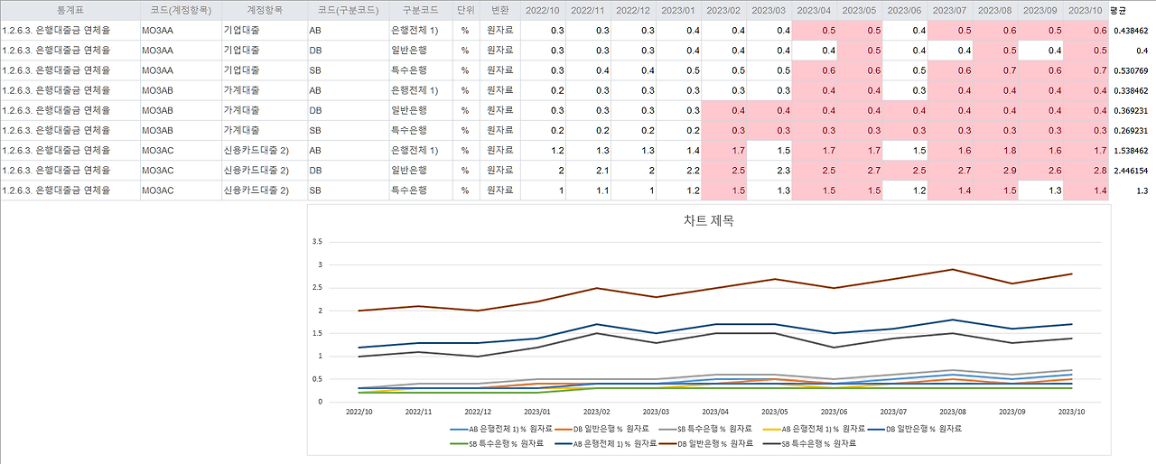Image resolution: width=1156 pixels, height=464 pixels.
Task: Select 원자료 cell in first data row
Action: coord(499,30)
